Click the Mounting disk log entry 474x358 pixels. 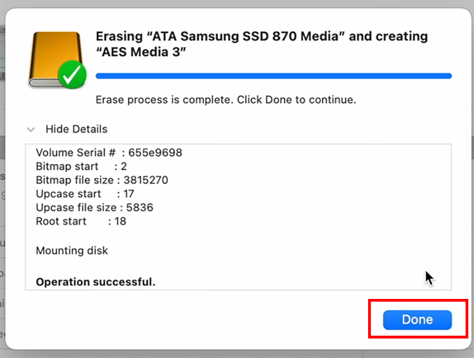coord(71,251)
